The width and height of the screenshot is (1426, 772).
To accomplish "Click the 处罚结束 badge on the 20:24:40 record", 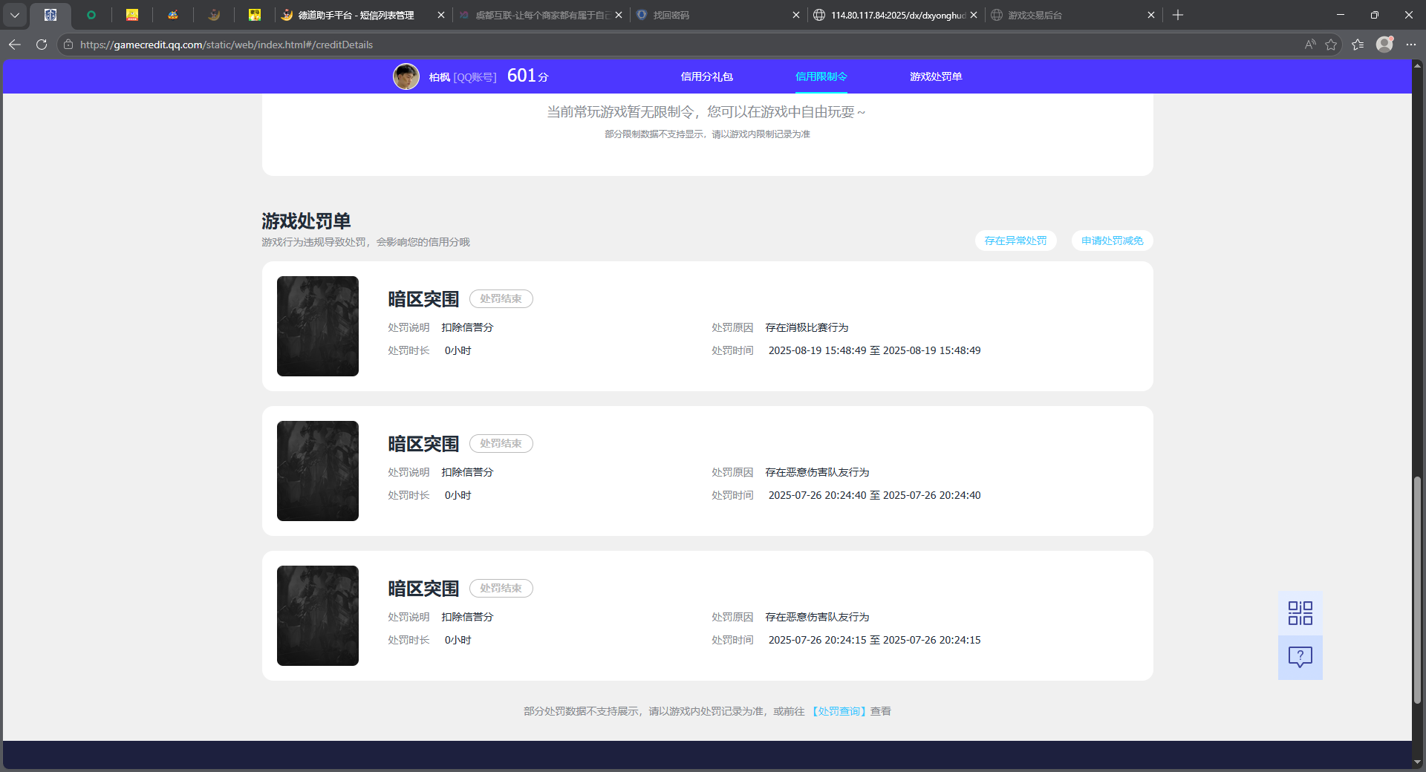I will coord(501,443).
